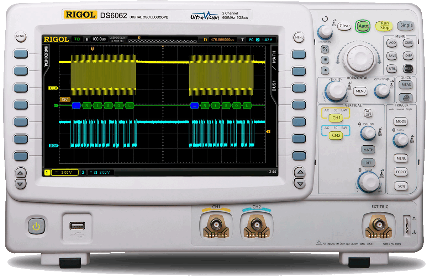The width and height of the screenshot is (427, 276).
Task: Select the CH1 BNC input connector
Action: tap(216, 224)
